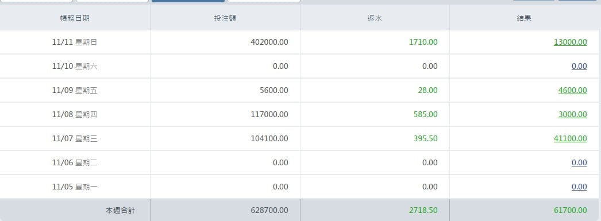Open the 0.00 result link for 11/06
Image resolution: width=601 pixels, height=221 pixels.
(x=579, y=163)
